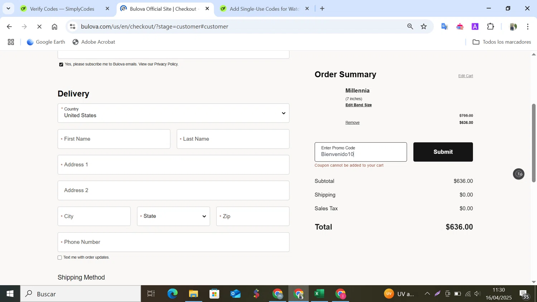Uncheck the subscribe to Bulova emails checkbox
537x302 pixels.
(x=61, y=65)
